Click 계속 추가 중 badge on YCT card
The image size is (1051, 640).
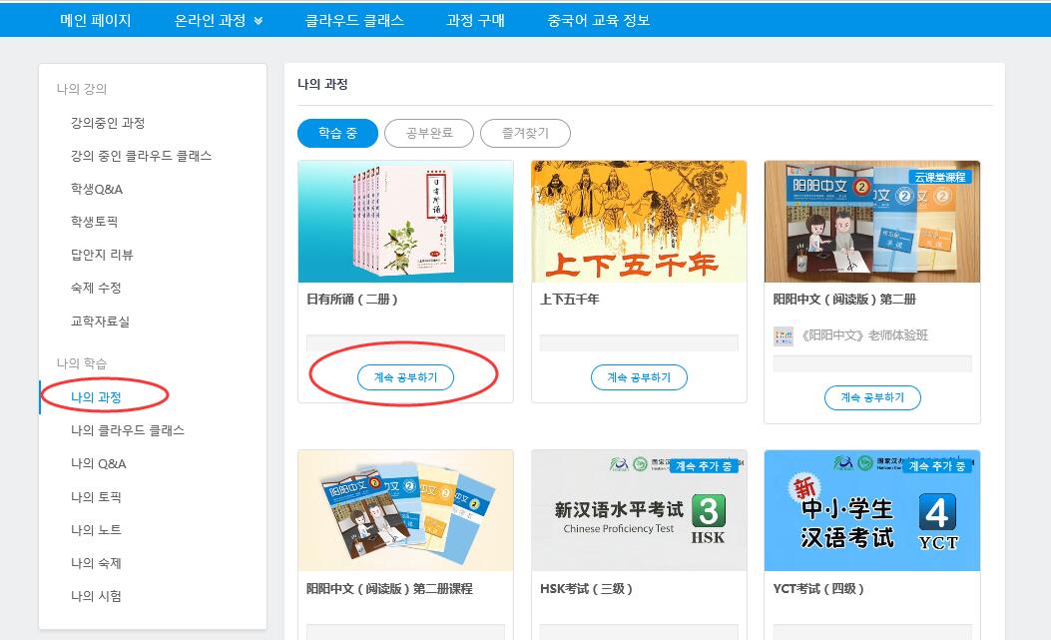point(937,466)
